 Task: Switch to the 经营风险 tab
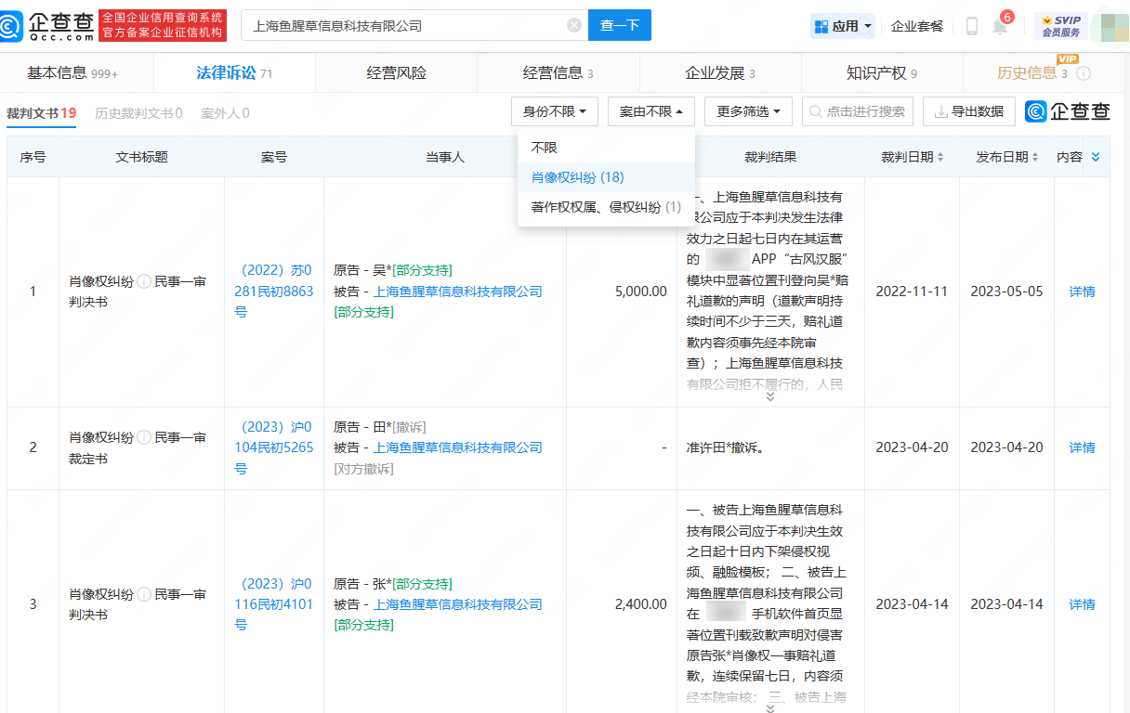(x=396, y=73)
